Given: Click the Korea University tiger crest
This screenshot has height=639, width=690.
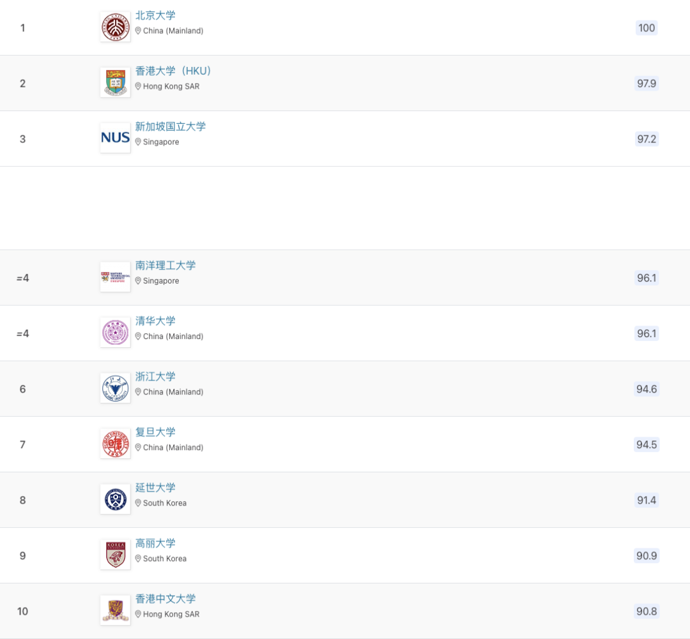Looking at the screenshot, I should [115, 555].
